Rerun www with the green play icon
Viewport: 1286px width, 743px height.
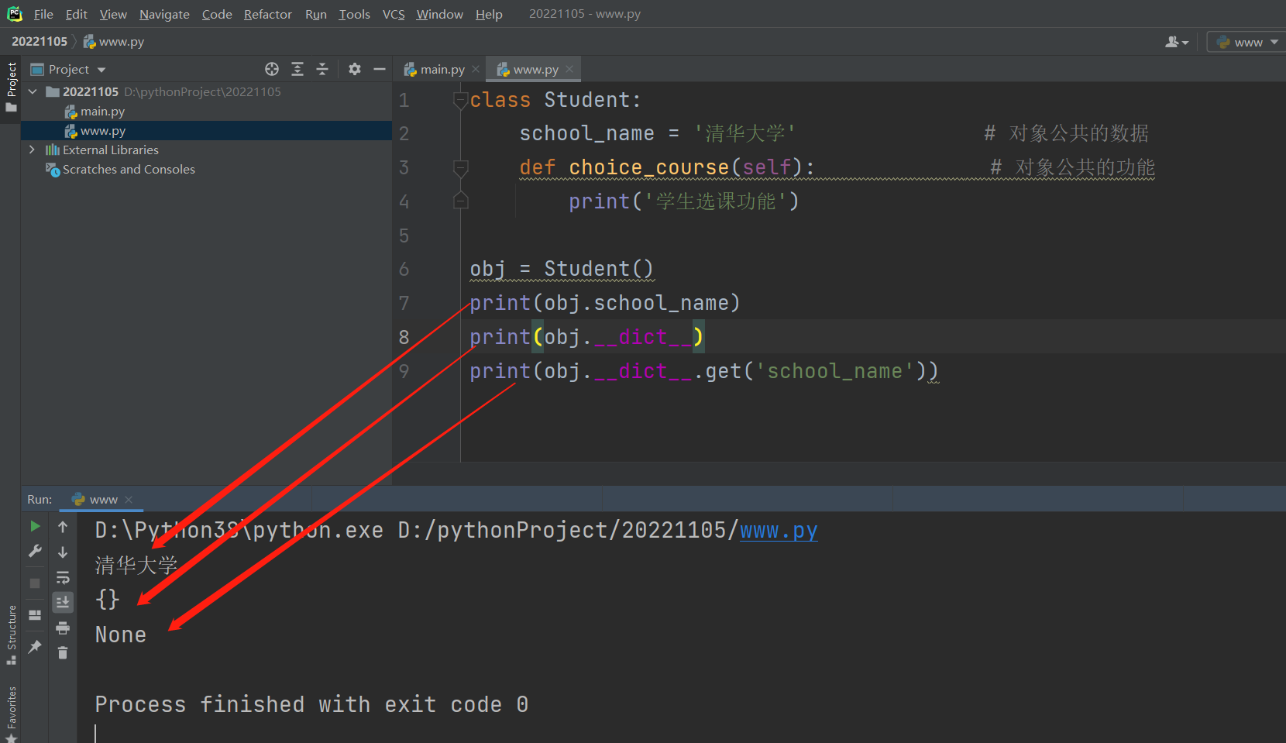click(x=35, y=527)
